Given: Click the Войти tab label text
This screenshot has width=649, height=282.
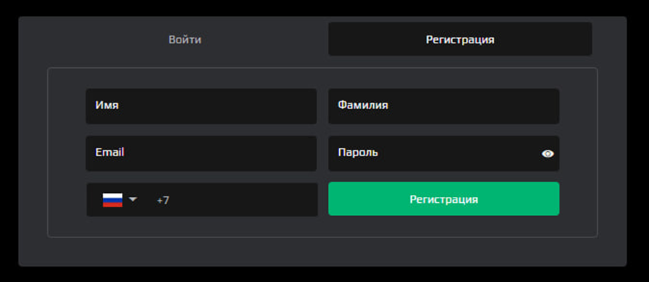Looking at the screenshot, I should coord(185,39).
